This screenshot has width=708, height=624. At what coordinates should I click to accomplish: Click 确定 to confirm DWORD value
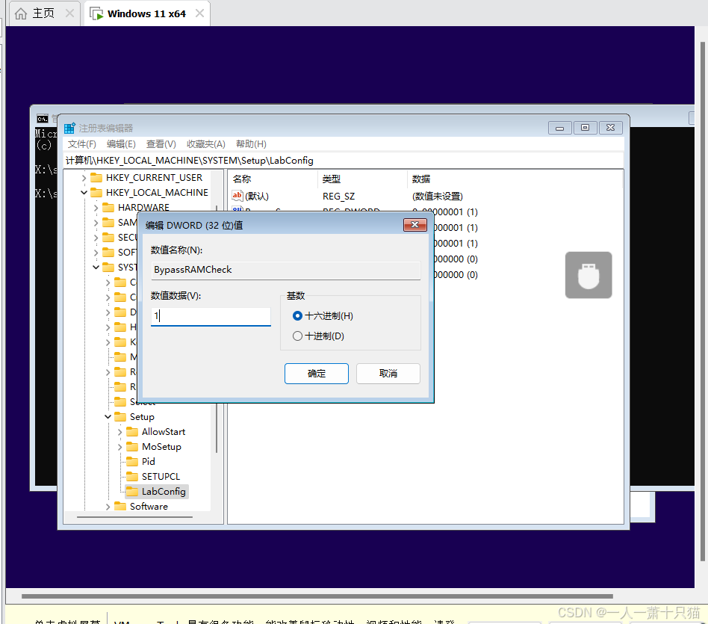[317, 374]
